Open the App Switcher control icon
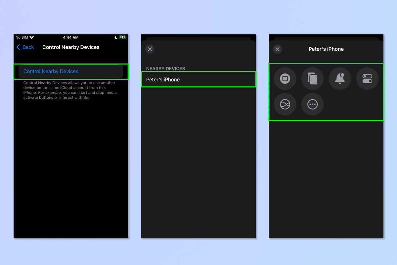Viewport: 397px width, 265px height. coord(312,79)
